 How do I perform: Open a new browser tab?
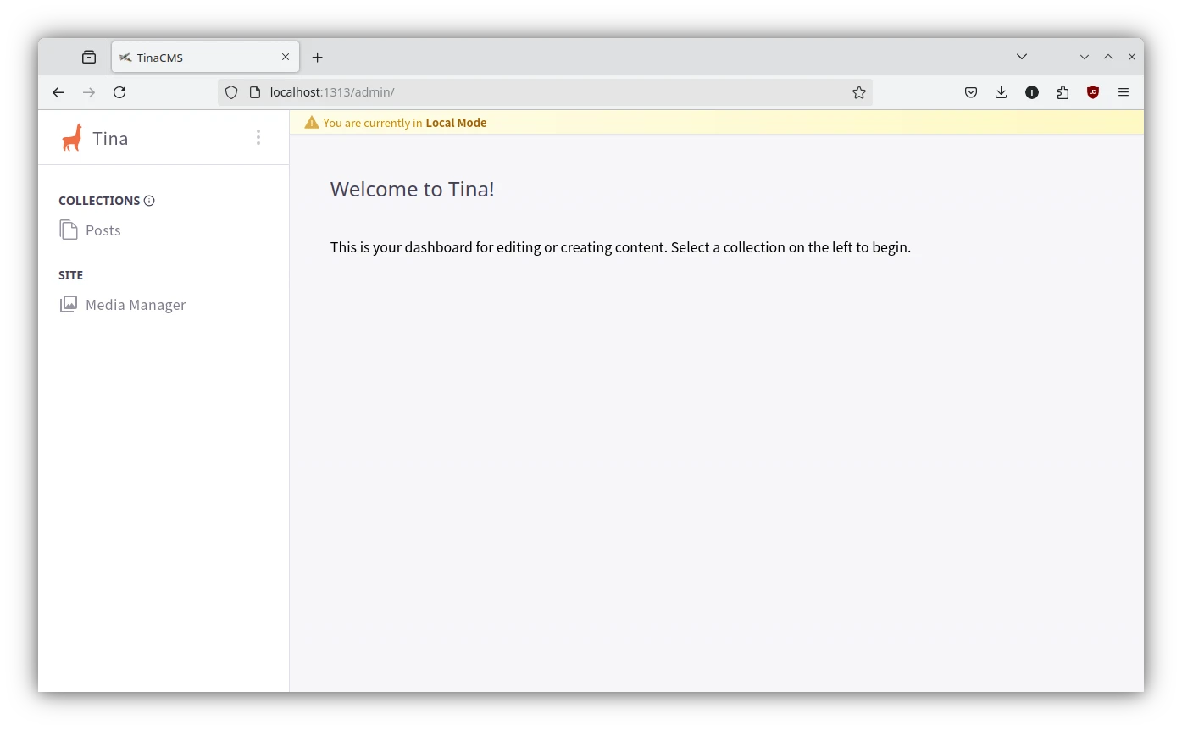pos(317,58)
